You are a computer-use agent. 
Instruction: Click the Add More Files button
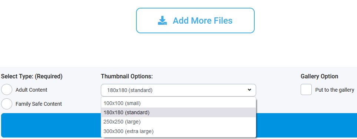(x=195, y=20)
